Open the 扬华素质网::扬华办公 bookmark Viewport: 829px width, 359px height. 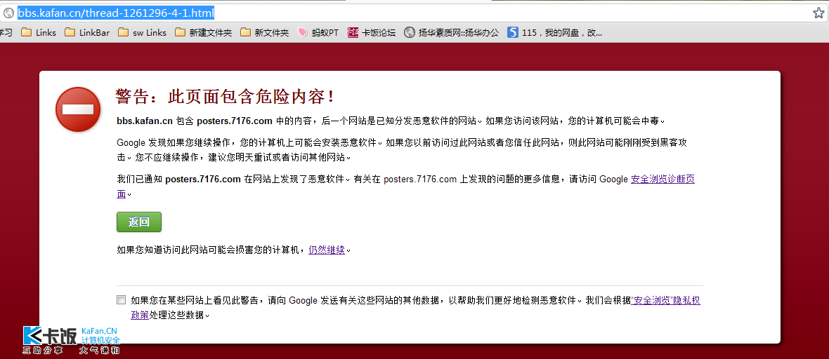452,33
